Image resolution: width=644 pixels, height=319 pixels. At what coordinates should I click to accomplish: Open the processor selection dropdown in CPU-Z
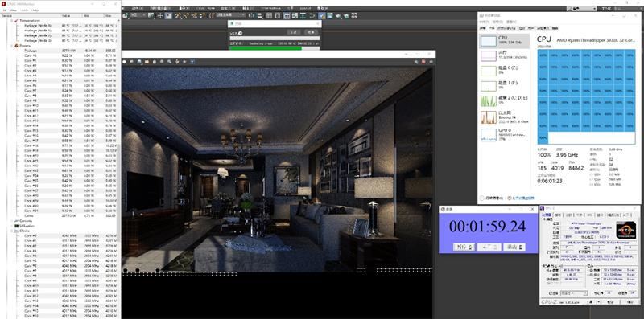[574, 293]
